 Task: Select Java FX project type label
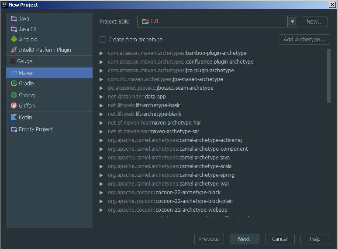28,29
